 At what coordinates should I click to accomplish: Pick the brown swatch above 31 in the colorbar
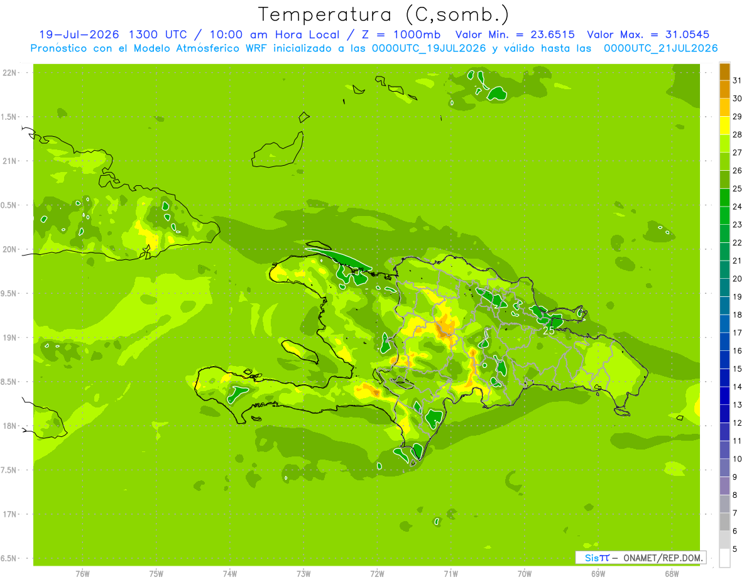(x=724, y=72)
